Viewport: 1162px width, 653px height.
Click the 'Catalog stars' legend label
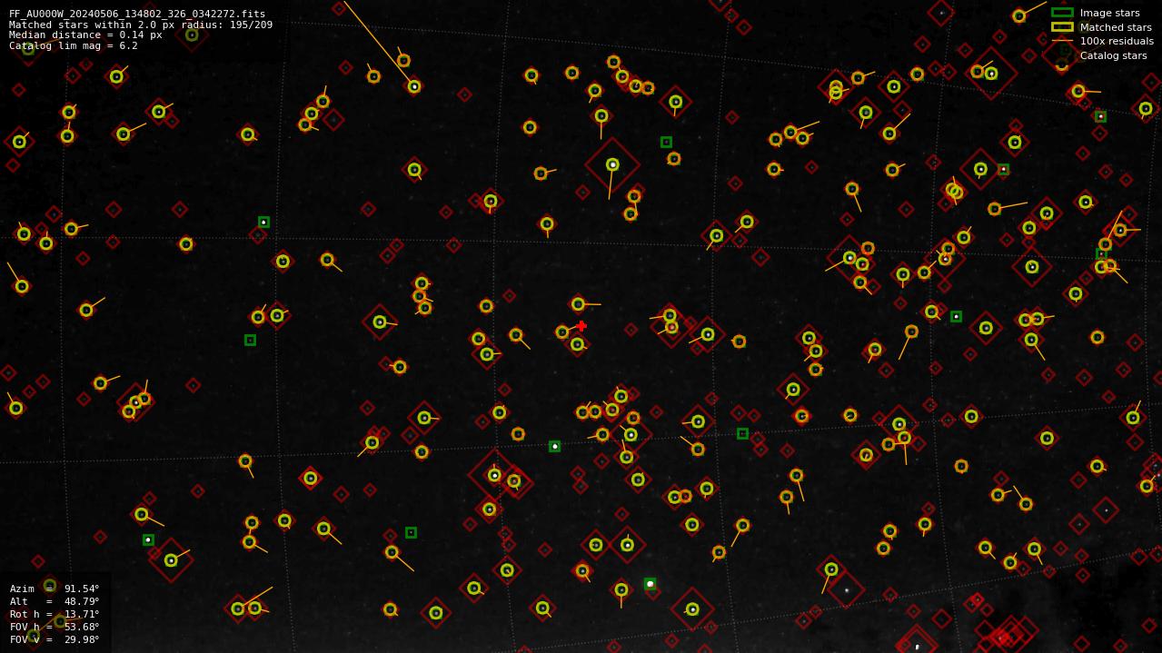1113,55
